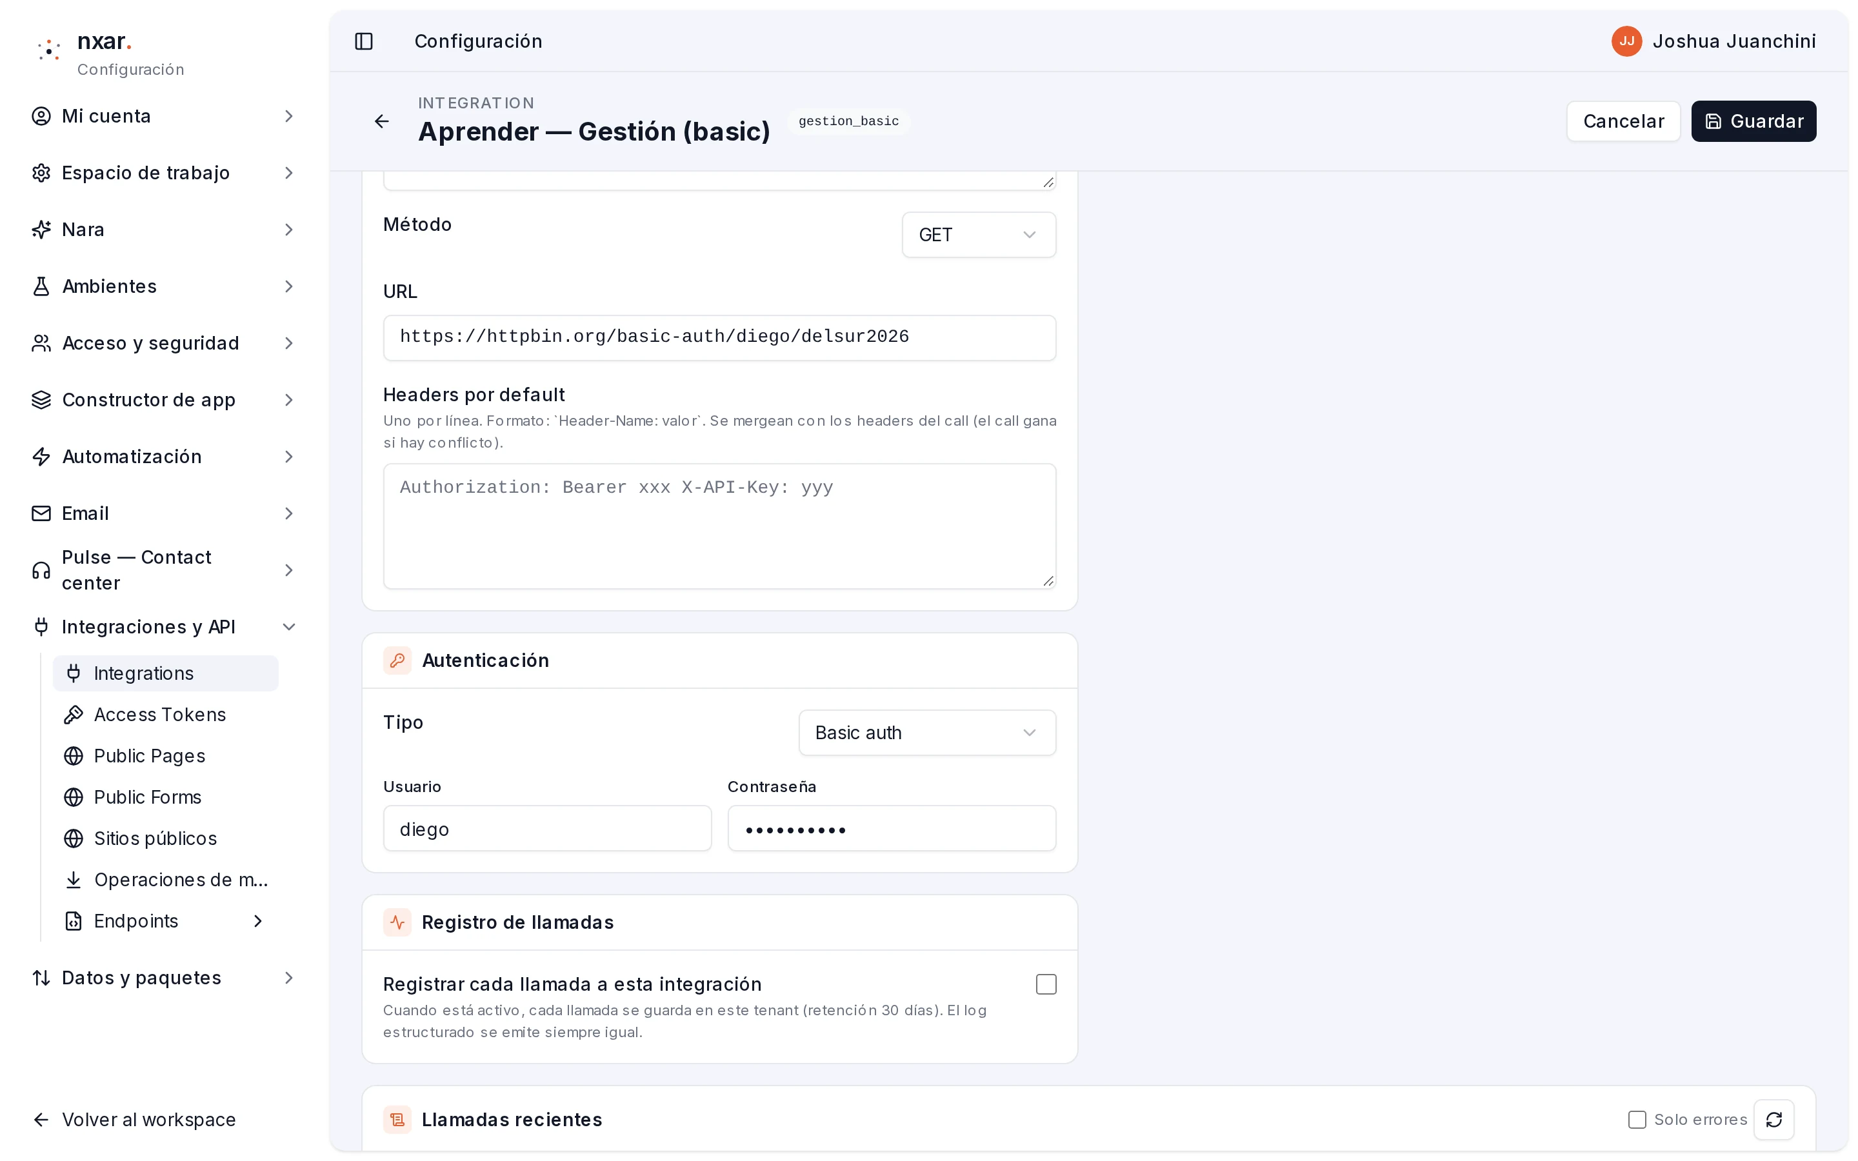The width and height of the screenshot is (1858, 1161).
Task: Click the Cancelar button
Action: 1623,121
